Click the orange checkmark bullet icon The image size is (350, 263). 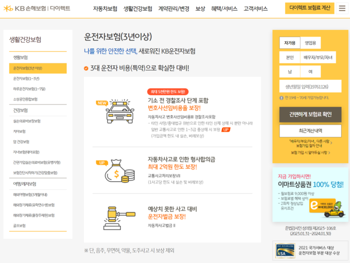point(86,68)
